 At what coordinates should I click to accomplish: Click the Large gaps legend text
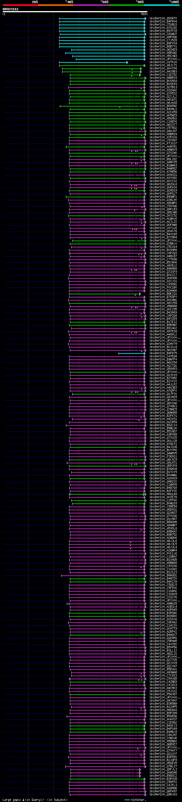(35, 799)
